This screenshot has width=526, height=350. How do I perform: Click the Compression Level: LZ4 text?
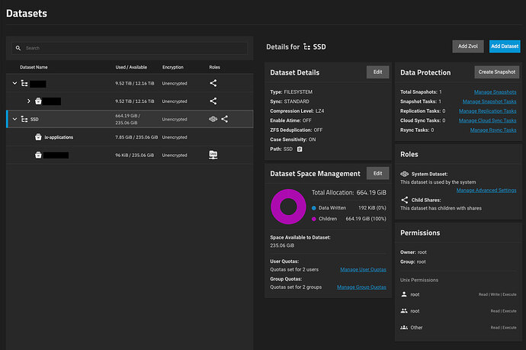(x=297, y=111)
